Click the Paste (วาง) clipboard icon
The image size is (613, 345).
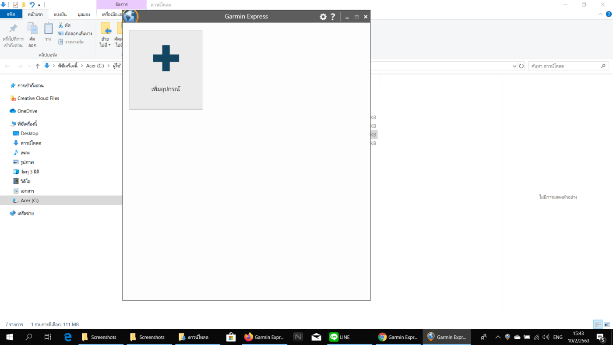click(x=48, y=33)
